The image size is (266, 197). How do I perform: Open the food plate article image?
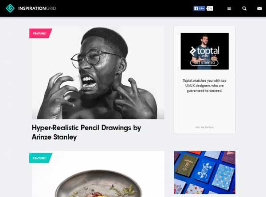pos(98,174)
